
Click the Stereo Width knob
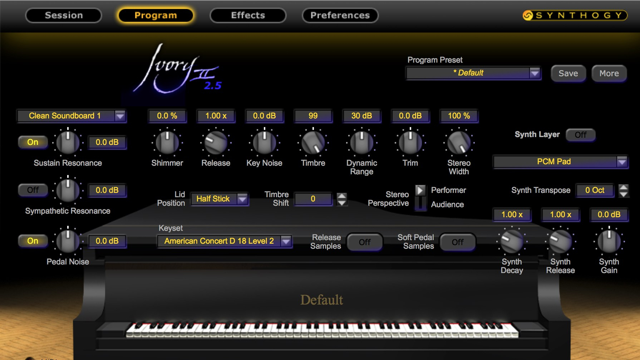click(x=459, y=142)
